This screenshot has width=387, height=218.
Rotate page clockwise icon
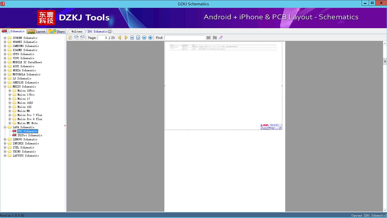point(82,38)
